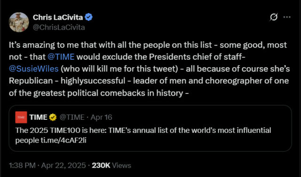Open the quoted tweet about the 2025 TIME100

pos(150,128)
